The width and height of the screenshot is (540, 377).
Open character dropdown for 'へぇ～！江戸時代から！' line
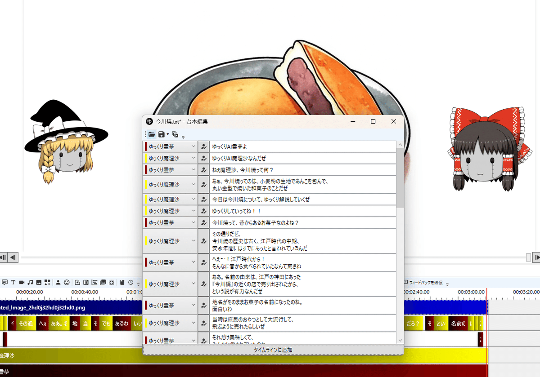[x=193, y=262]
